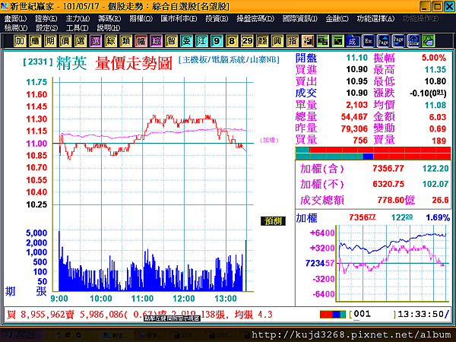Open the 畫面(L) menu
Viewport: 456px width, 342px height.
[15, 19]
